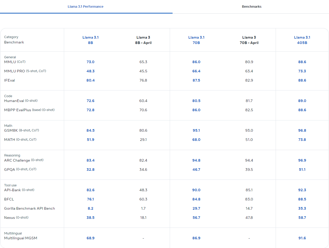Click the 81.7 HumanEval score
The height and width of the screenshot is (248, 329).
coord(249,101)
